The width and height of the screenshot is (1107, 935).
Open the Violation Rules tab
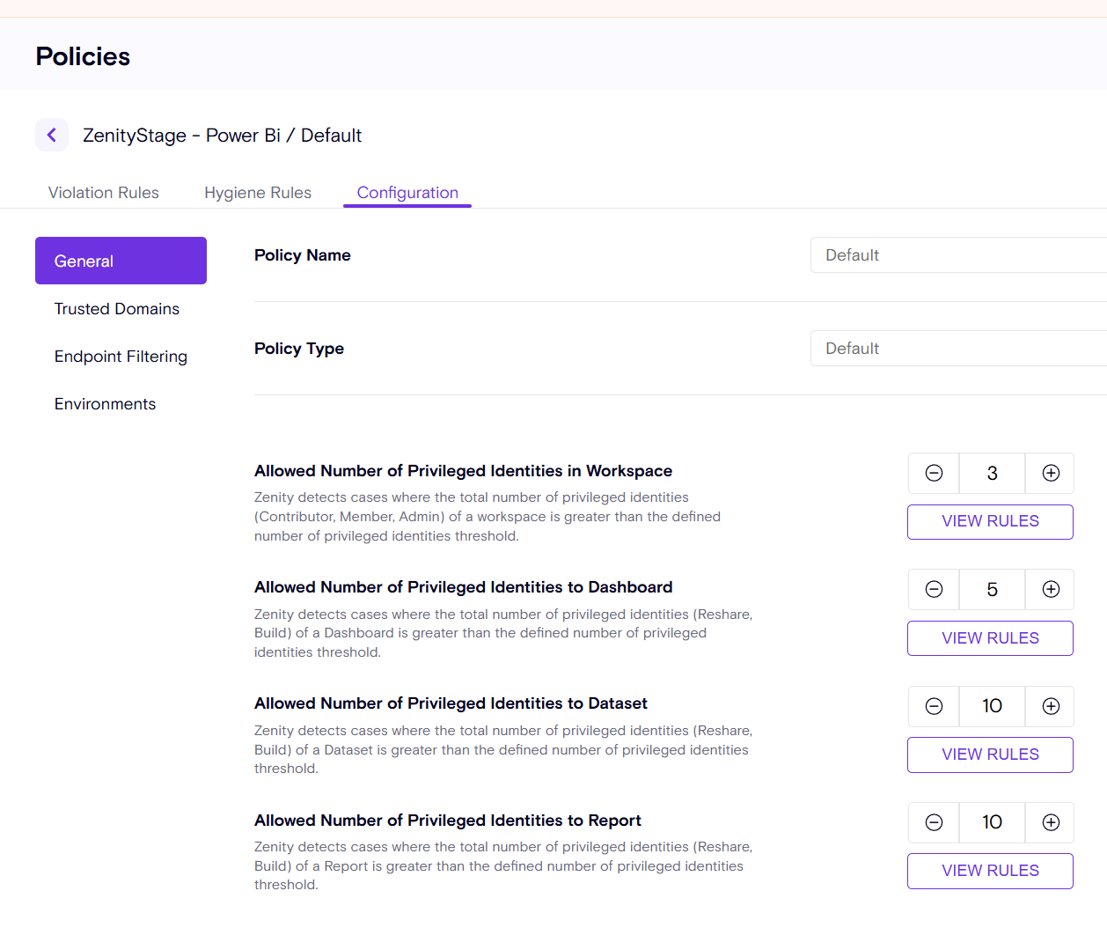[104, 193]
